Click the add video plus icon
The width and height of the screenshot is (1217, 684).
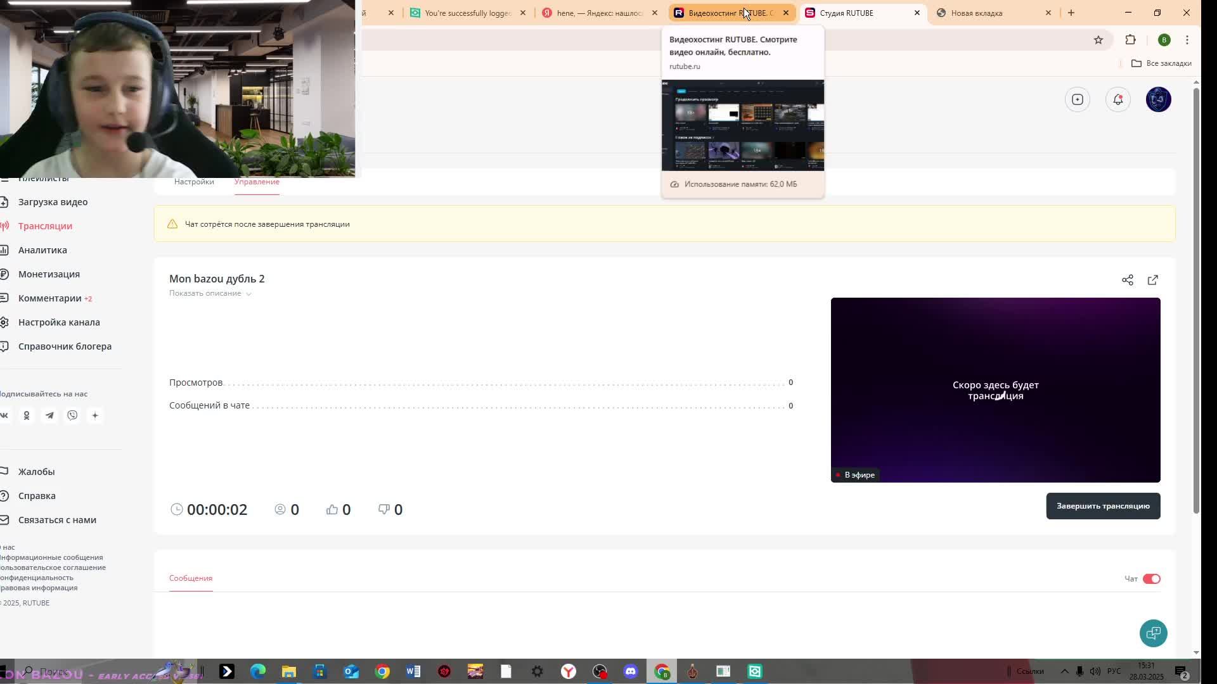[x=1078, y=99]
